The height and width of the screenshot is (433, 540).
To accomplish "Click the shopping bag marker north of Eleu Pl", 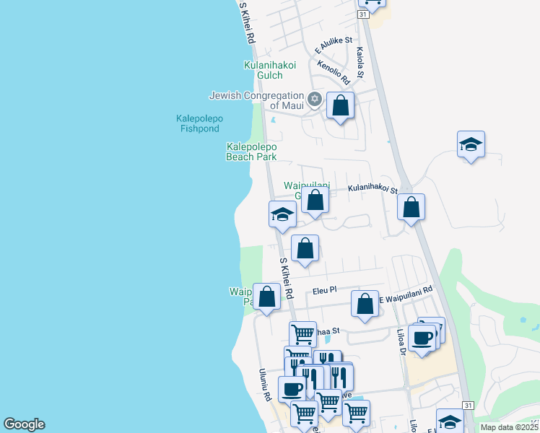I will coord(305,250).
